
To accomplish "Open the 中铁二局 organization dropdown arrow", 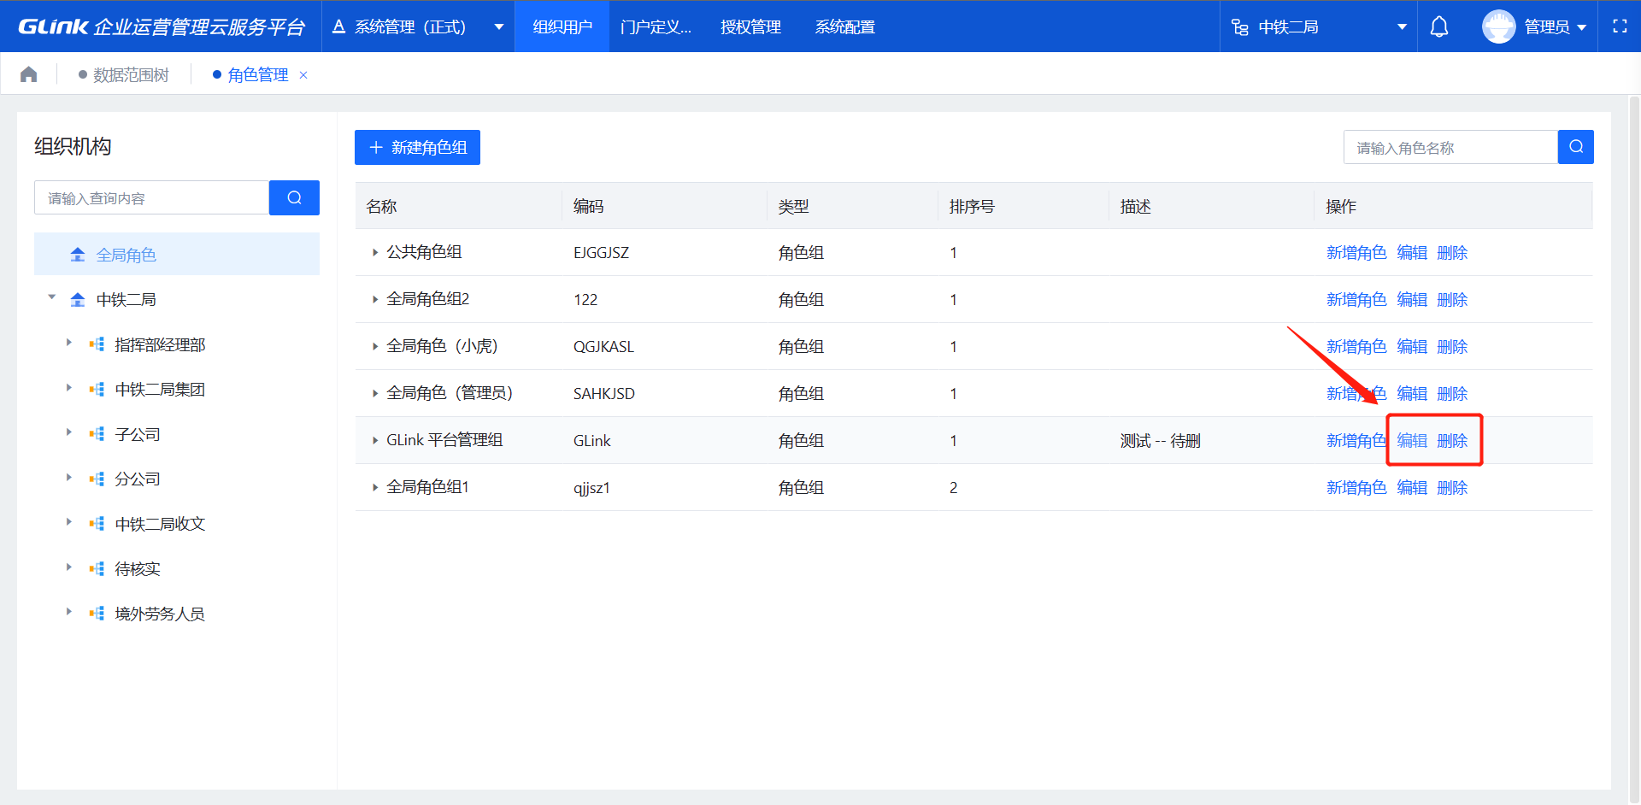I will pyautogui.click(x=1402, y=26).
